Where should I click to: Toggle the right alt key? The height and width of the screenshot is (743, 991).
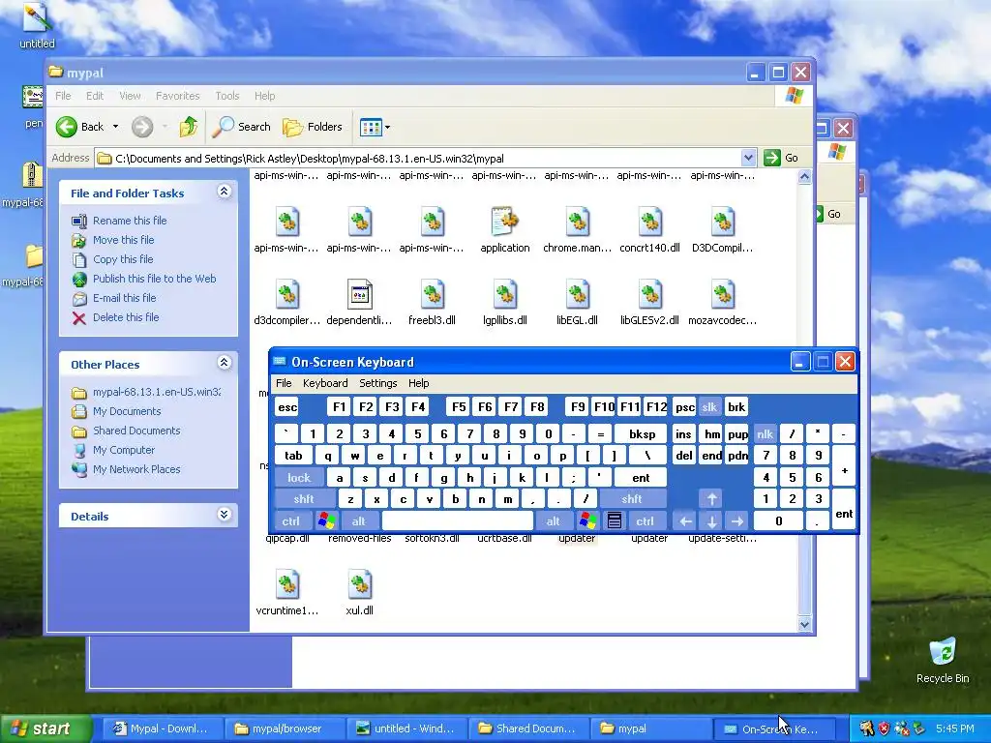click(553, 521)
